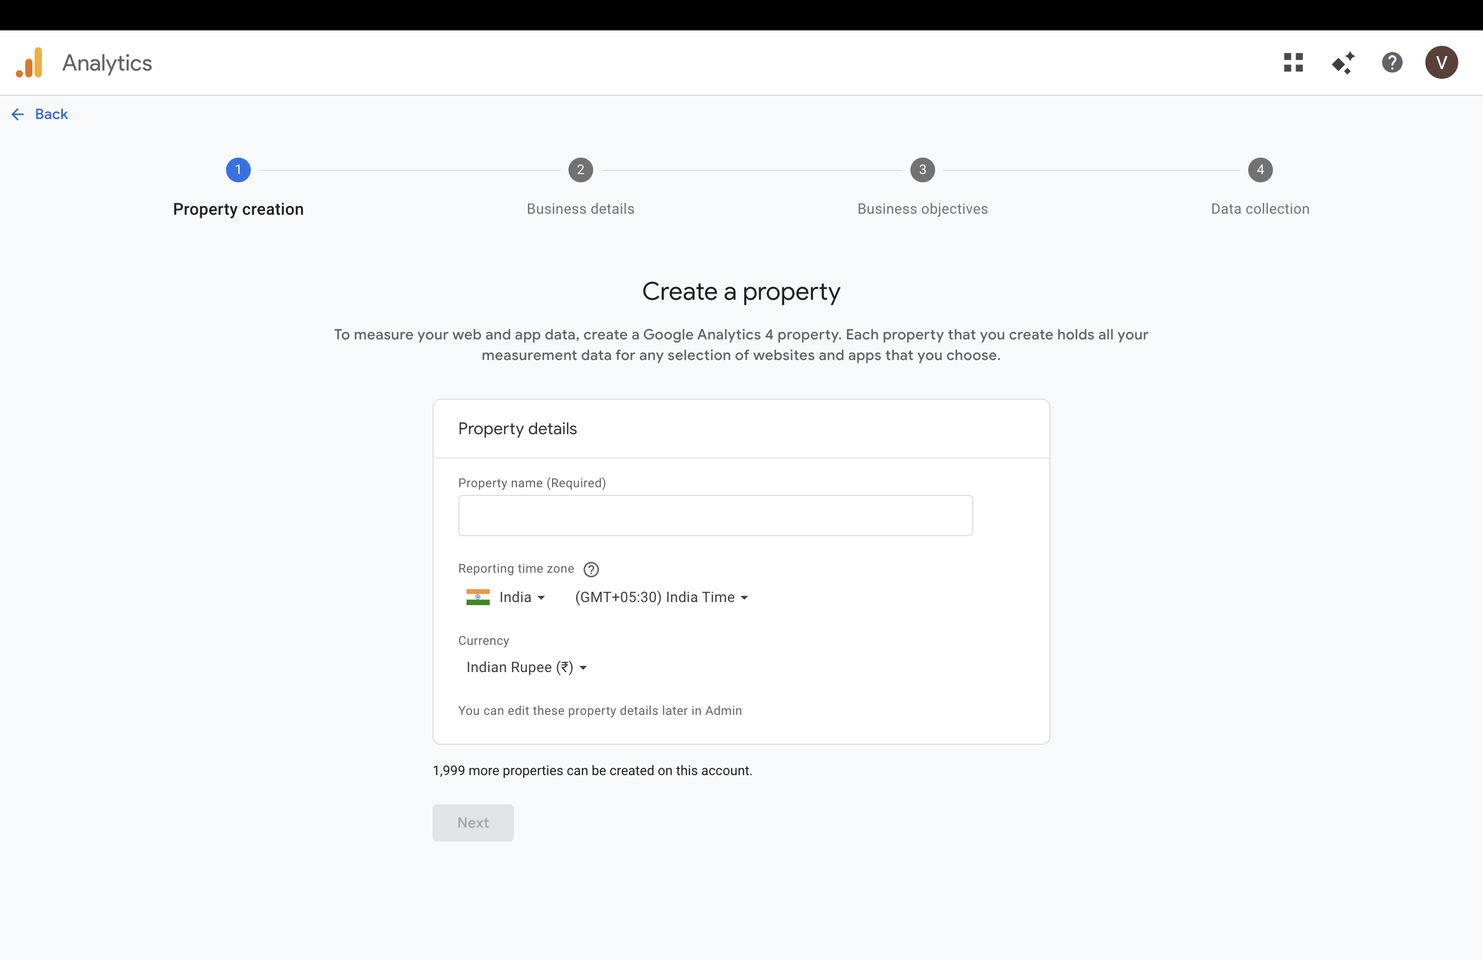Viewport: 1483px width, 960px height.
Task: Focus the Property name input field
Action: click(x=715, y=516)
